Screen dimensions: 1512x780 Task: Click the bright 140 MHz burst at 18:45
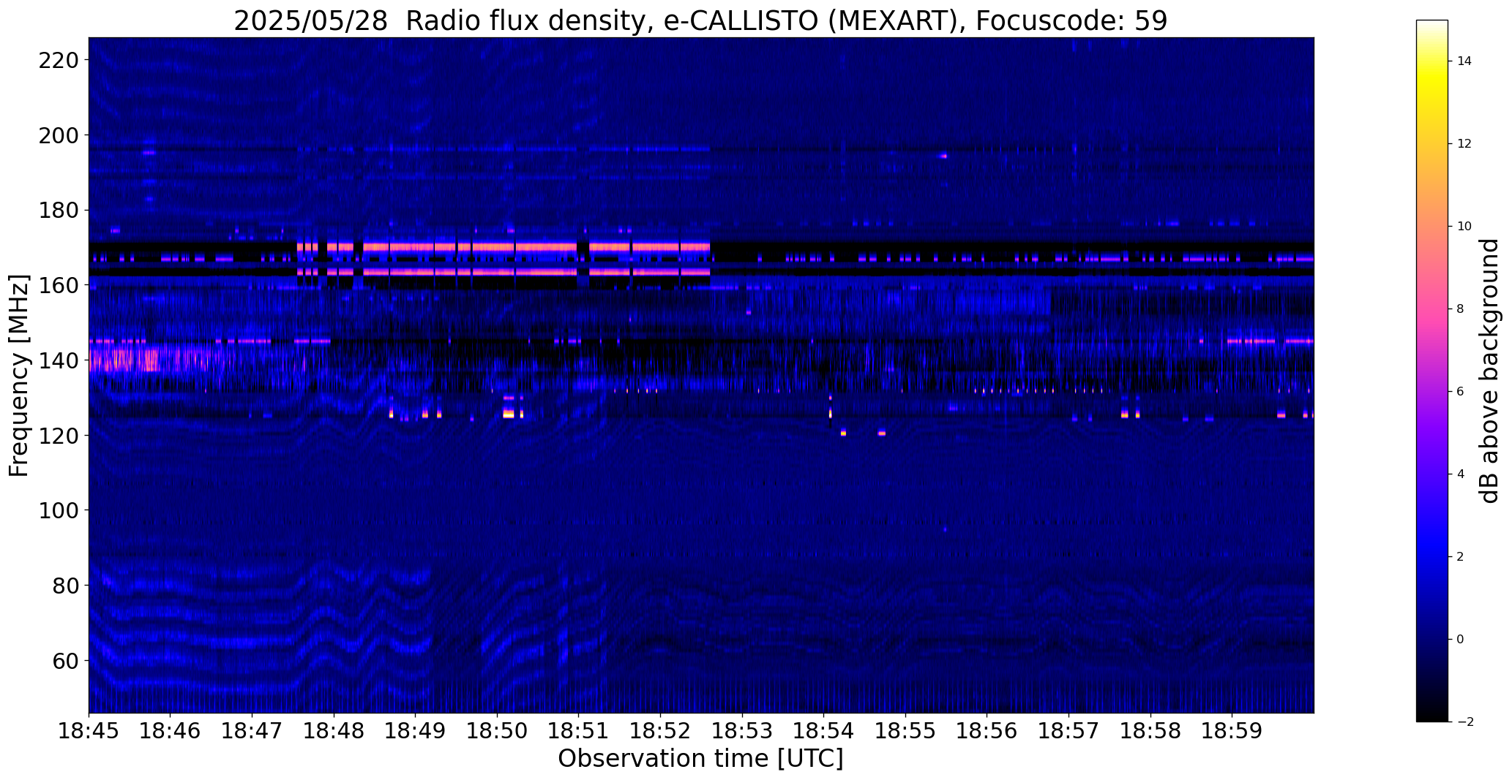coord(123,360)
